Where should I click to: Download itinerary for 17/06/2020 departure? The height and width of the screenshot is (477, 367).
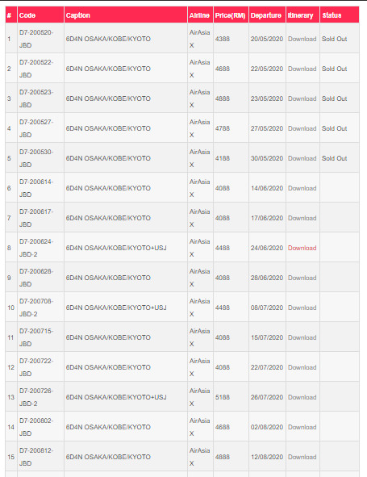pos(302,218)
